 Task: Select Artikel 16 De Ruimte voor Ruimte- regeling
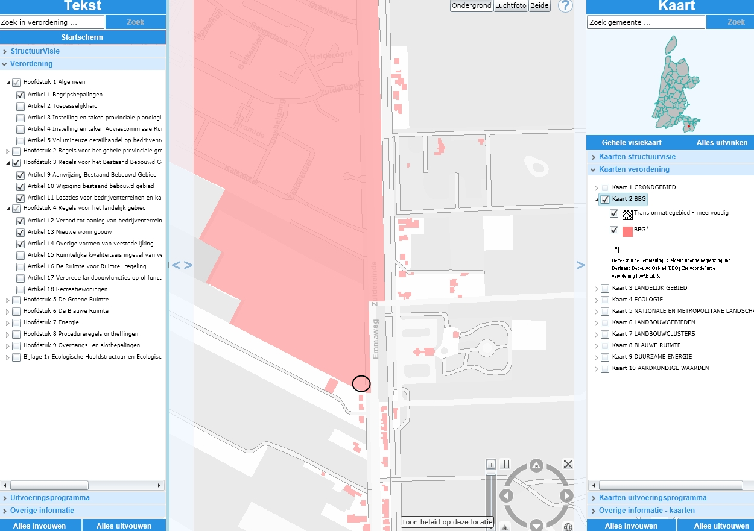coord(87,266)
